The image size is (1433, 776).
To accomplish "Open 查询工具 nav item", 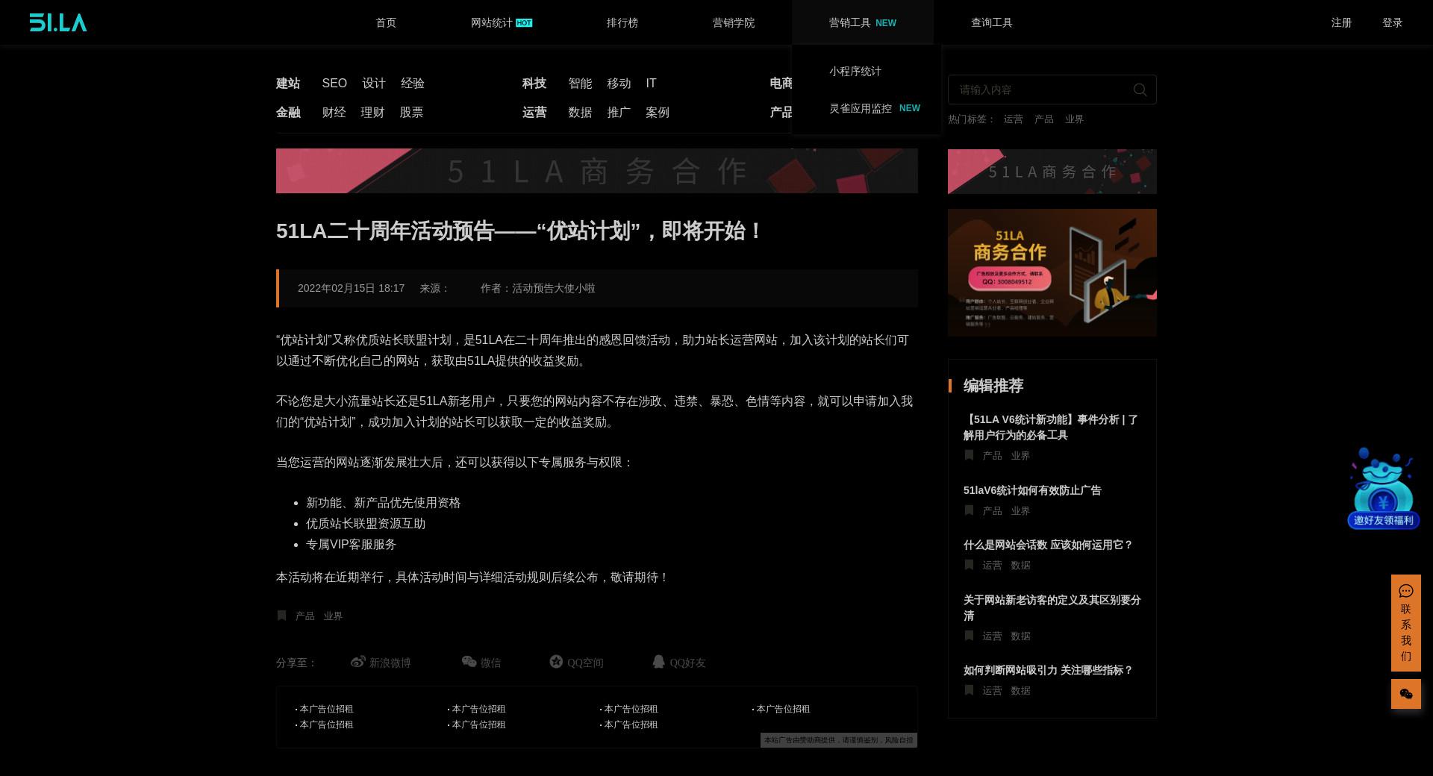I will (x=992, y=22).
